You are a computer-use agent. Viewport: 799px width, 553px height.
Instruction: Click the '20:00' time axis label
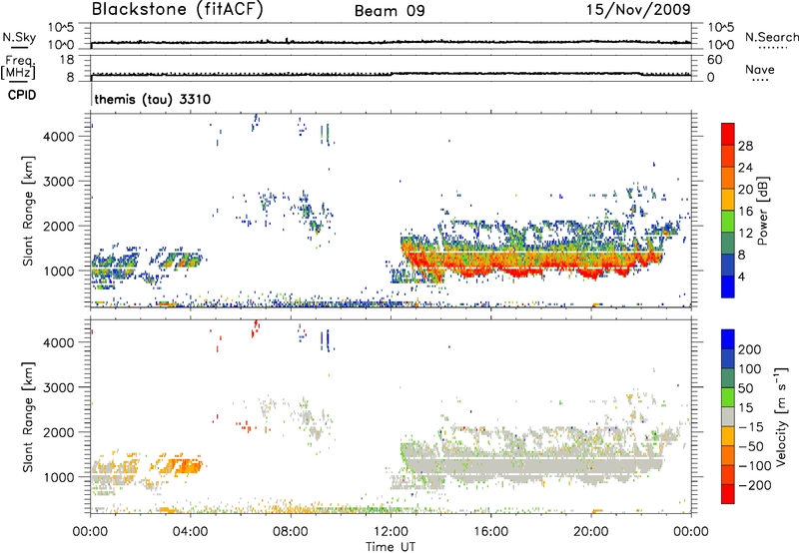click(x=590, y=532)
